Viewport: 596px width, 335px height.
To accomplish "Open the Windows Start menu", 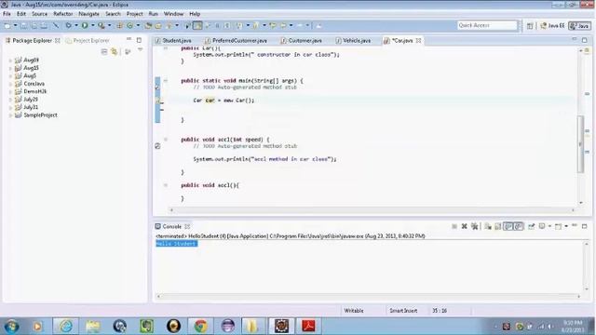I will (11, 326).
